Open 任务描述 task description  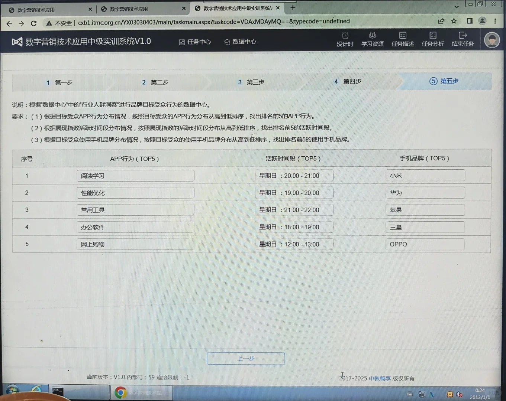click(x=403, y=39)
